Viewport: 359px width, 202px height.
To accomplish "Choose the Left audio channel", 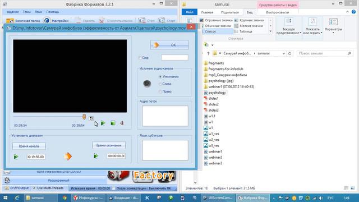I will [x=160, y=84].
